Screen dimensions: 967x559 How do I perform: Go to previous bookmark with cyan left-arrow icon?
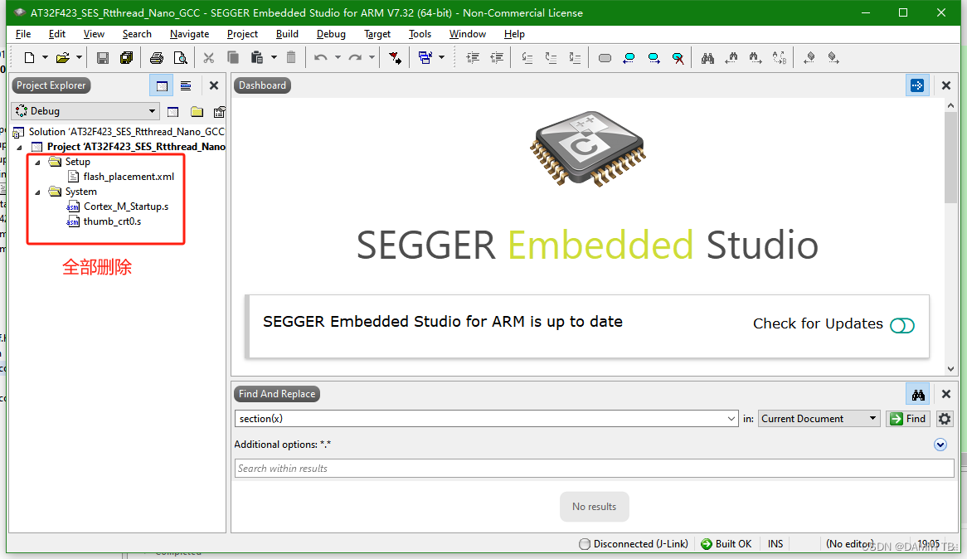pyautogui.click(x=629, y=58)
